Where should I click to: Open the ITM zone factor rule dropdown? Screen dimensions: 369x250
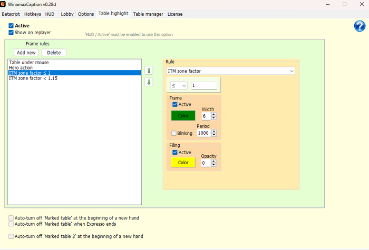[231, 71]
